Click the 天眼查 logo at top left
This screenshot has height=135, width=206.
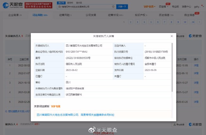(x=13, y=5)
